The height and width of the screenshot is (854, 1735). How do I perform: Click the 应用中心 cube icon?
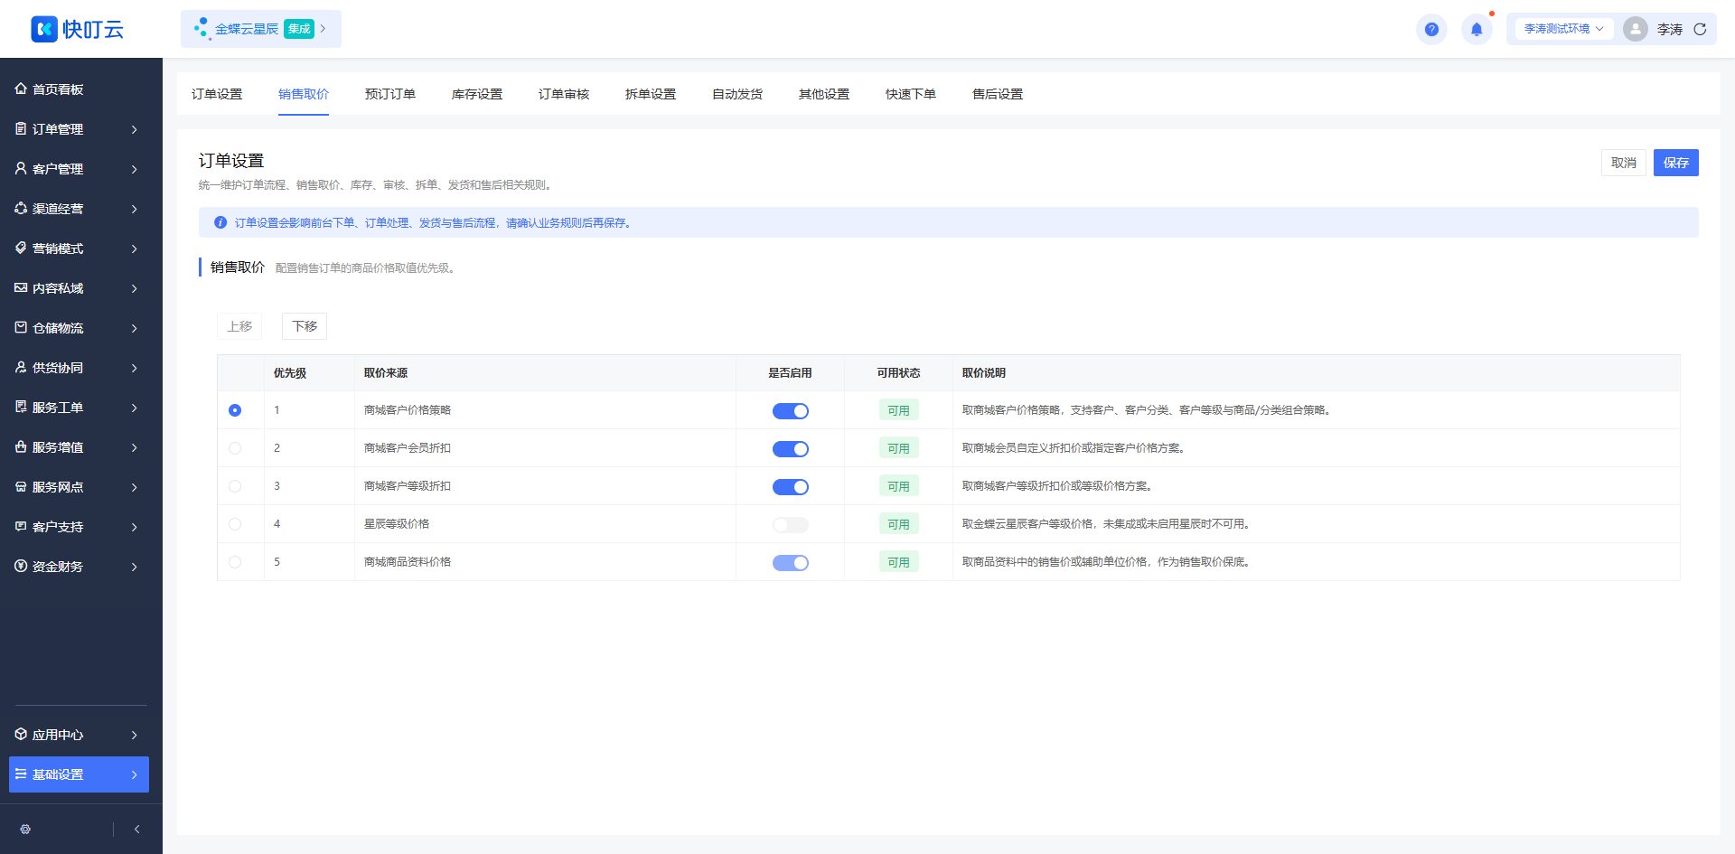[21, 734]
